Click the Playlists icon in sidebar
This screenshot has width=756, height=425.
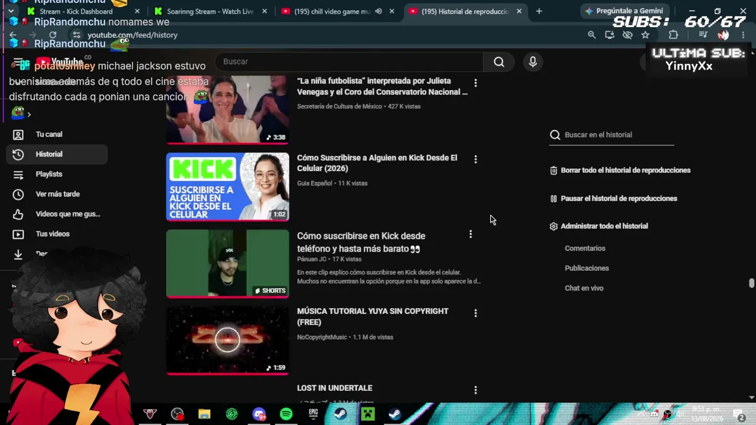18,175
